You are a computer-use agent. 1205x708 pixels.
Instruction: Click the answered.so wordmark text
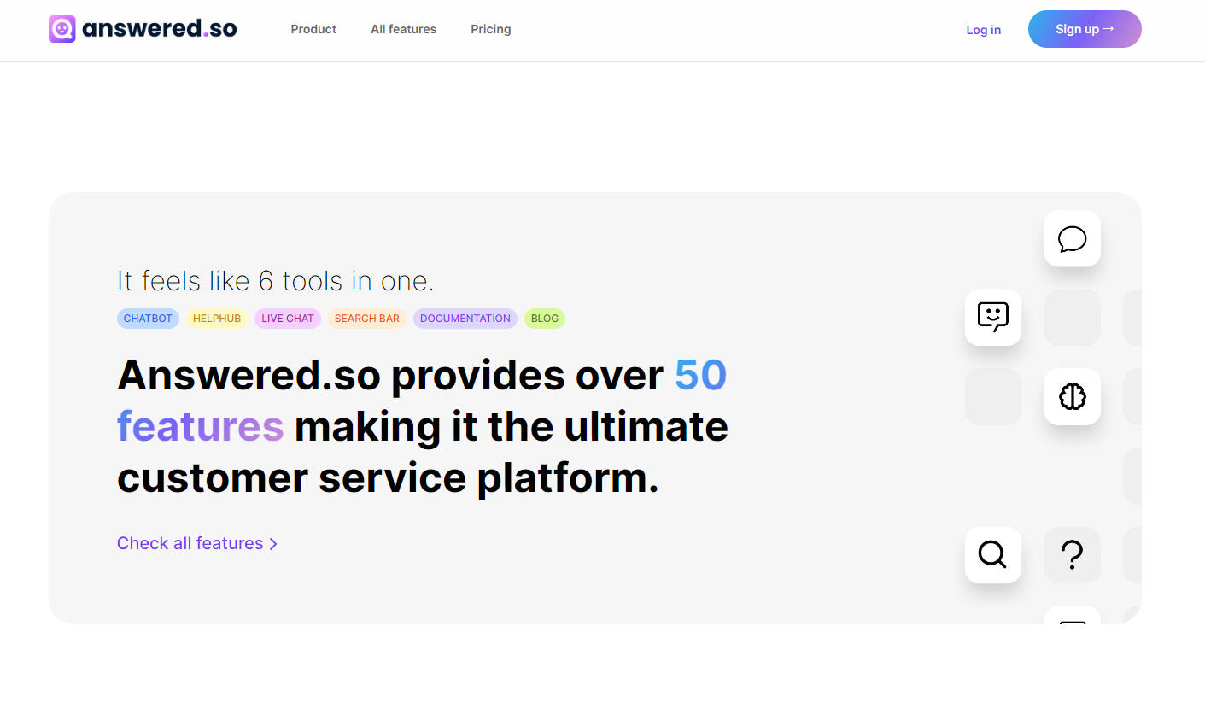[160, 29]
